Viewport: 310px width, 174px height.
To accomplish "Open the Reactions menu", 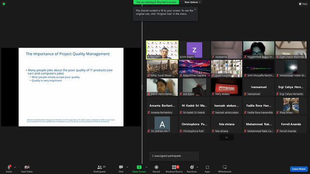I will click(x=192, y=169).
